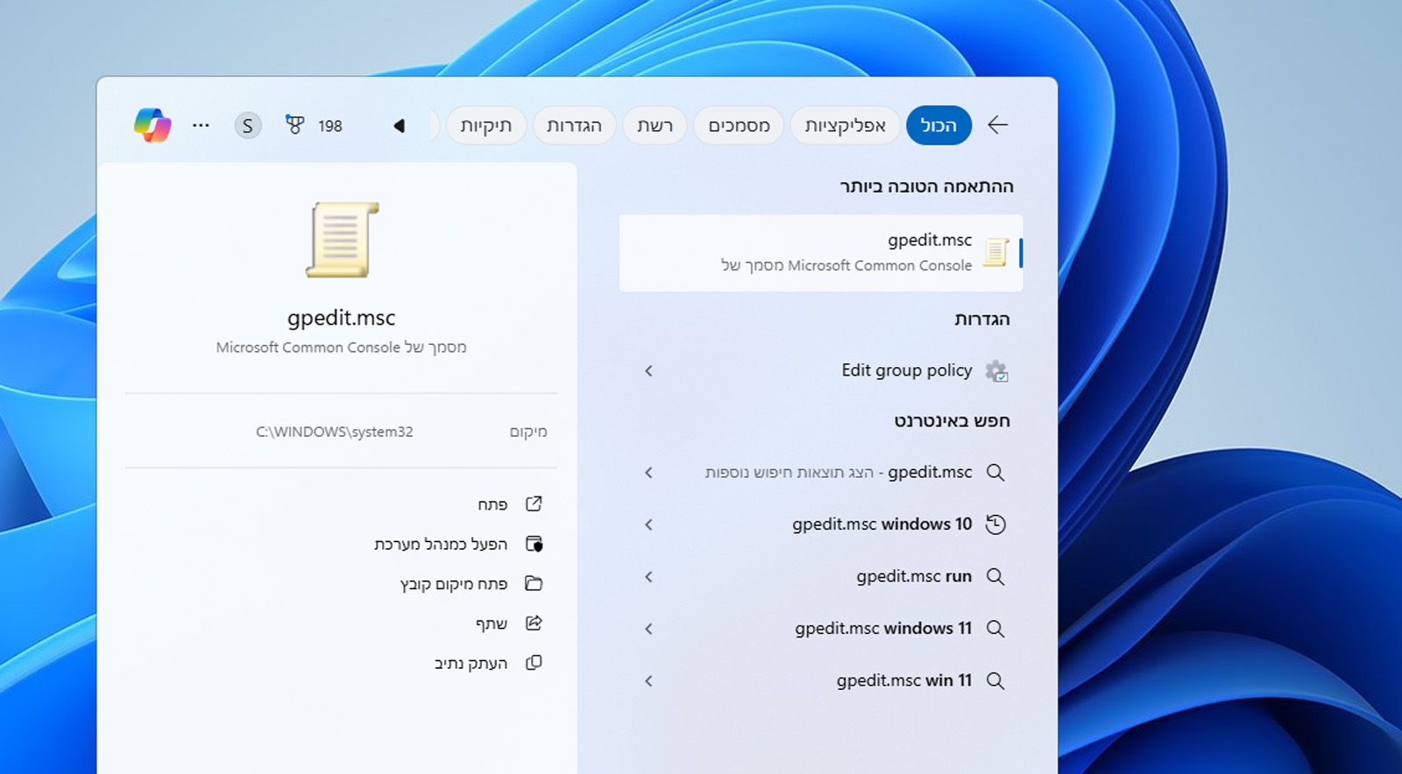Open the rewards points icon showing 198

click(x=295, y=125)
